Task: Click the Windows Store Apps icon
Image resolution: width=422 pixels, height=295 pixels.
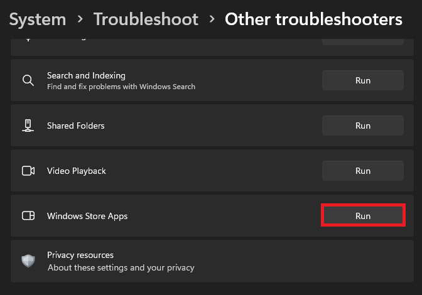Action: pyautogui.click(x=28, y=216)
